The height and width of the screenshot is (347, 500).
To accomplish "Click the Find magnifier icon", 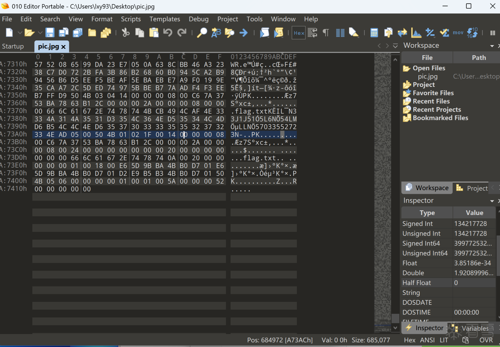I will (202, 33).
